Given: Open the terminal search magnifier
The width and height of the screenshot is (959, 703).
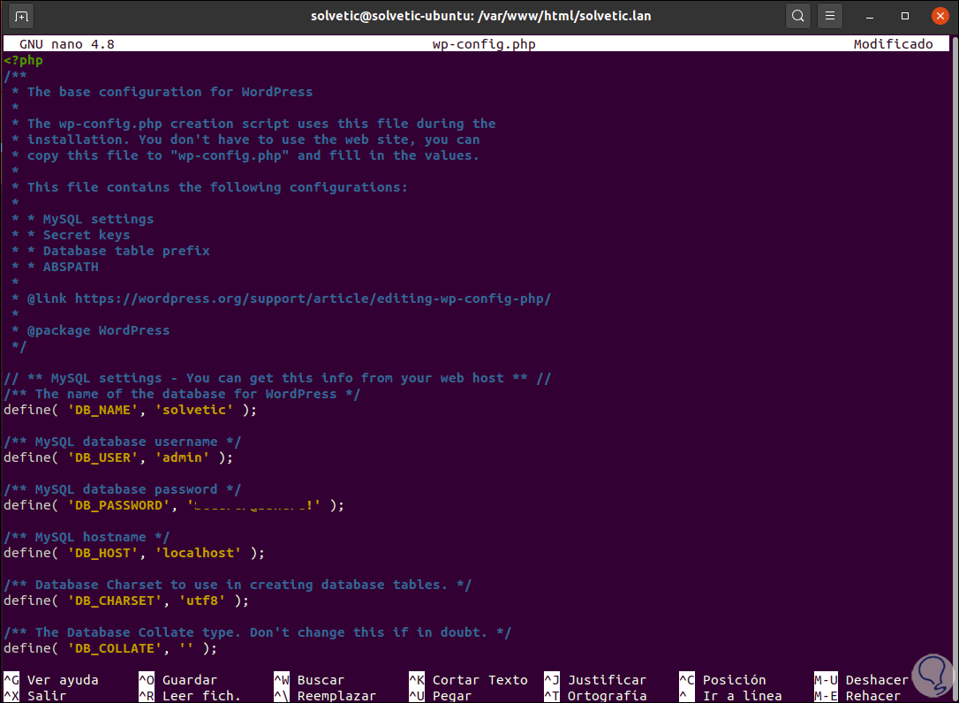Looking at the screenshot, I should pos(797,16).
